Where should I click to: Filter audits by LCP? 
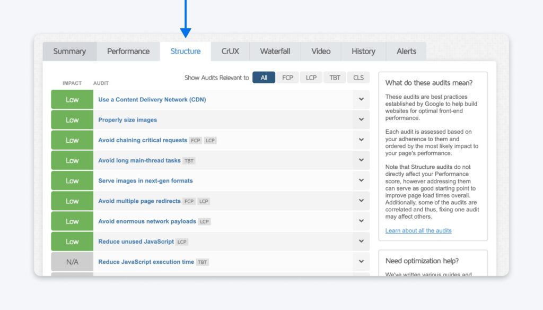pos(311,77)
